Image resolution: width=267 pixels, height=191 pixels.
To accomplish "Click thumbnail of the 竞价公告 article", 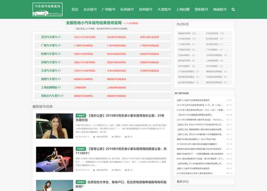I will tap(55, 126).
